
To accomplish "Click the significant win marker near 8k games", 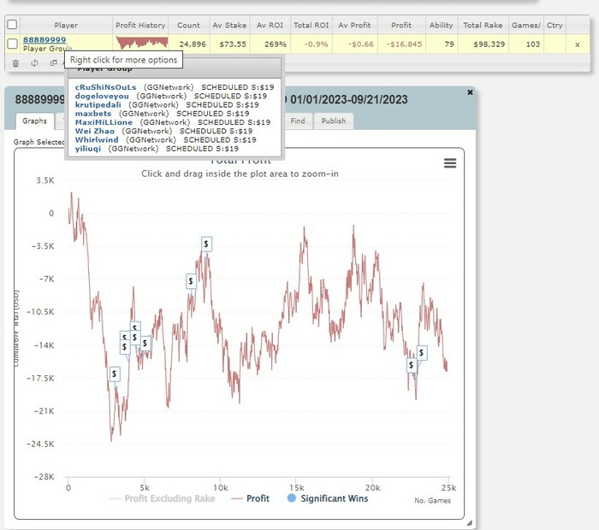I will coord(191,281).
